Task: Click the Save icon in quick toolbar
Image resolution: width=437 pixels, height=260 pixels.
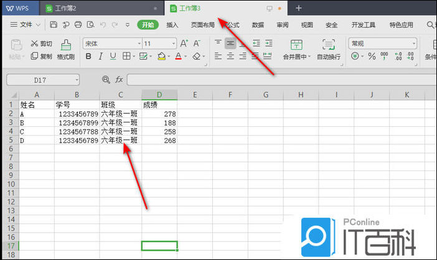Action: pyautogui.click(x=54, y=24)
